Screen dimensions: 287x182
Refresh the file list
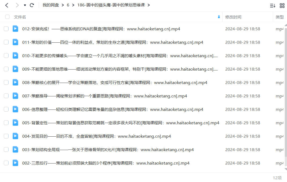[32, 5]
